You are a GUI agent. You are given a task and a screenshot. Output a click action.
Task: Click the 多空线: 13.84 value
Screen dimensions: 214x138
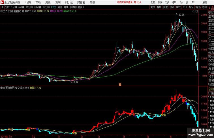coord(22,88)
